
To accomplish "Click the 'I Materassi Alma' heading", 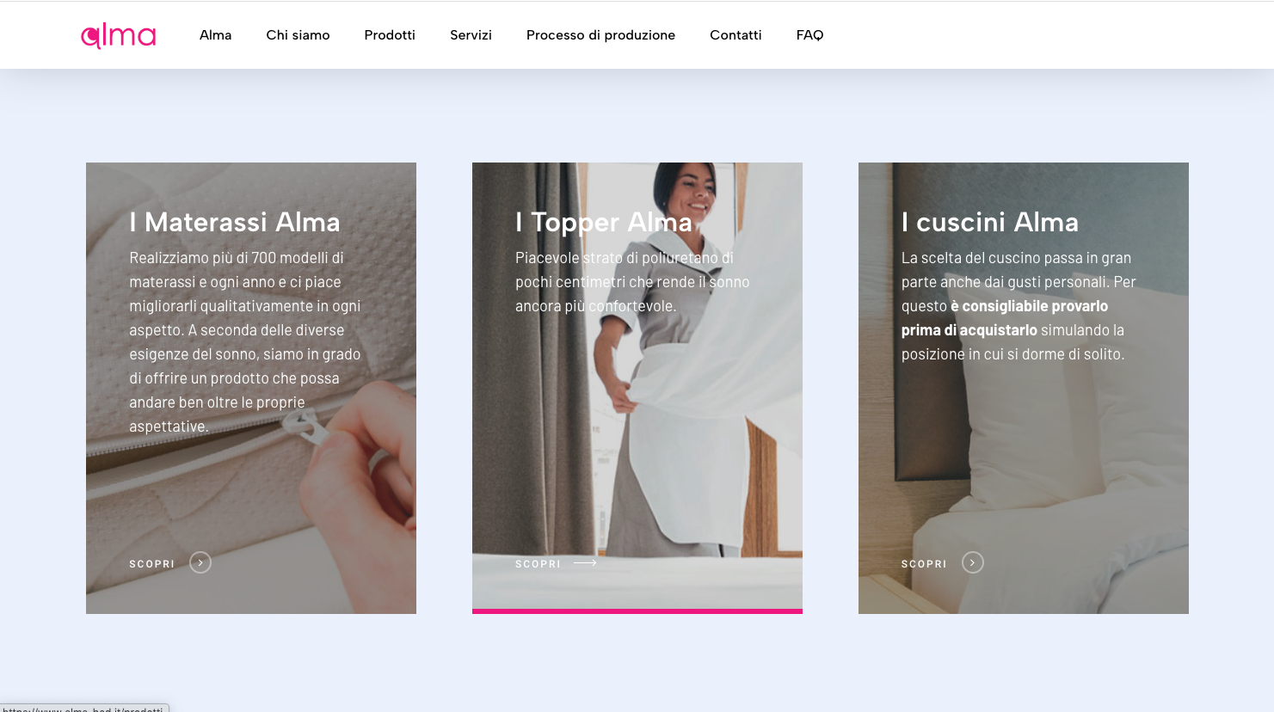I will pyautogui.click(x=235, y=223).
